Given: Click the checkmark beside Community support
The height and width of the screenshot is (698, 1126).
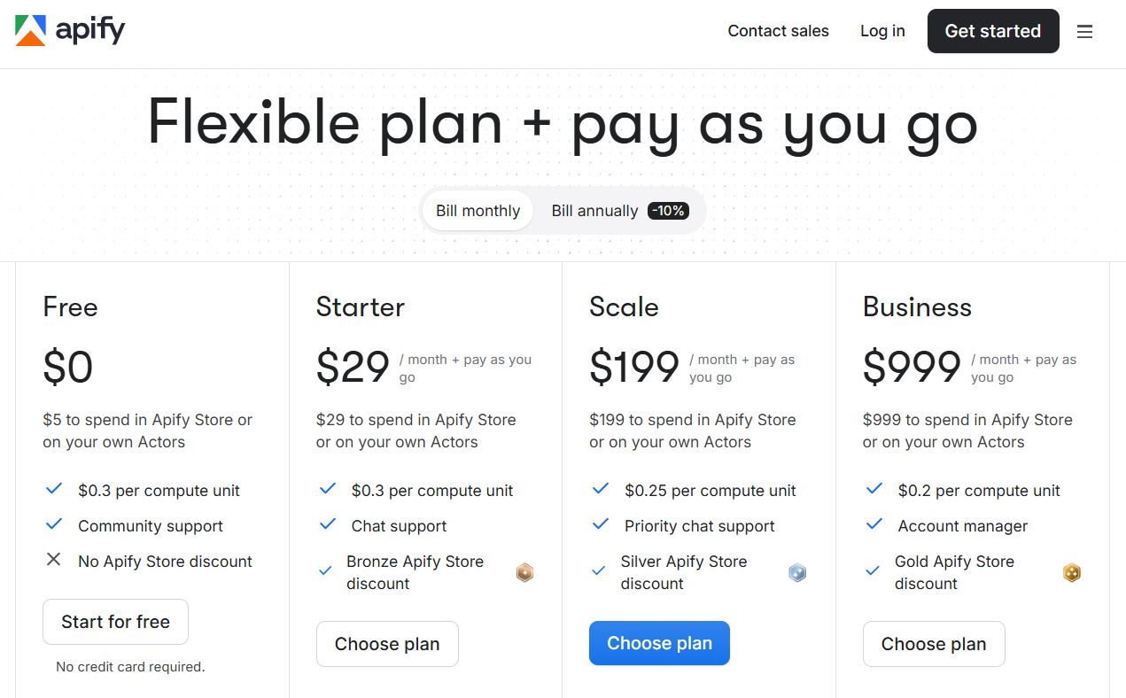Looking at the screenshot, I should 53,523.
